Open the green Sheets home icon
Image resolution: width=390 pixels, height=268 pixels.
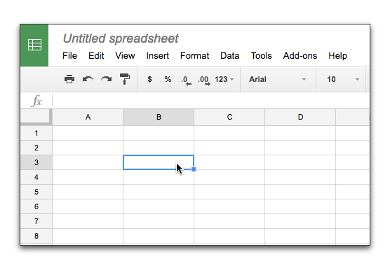click(34, 45)
